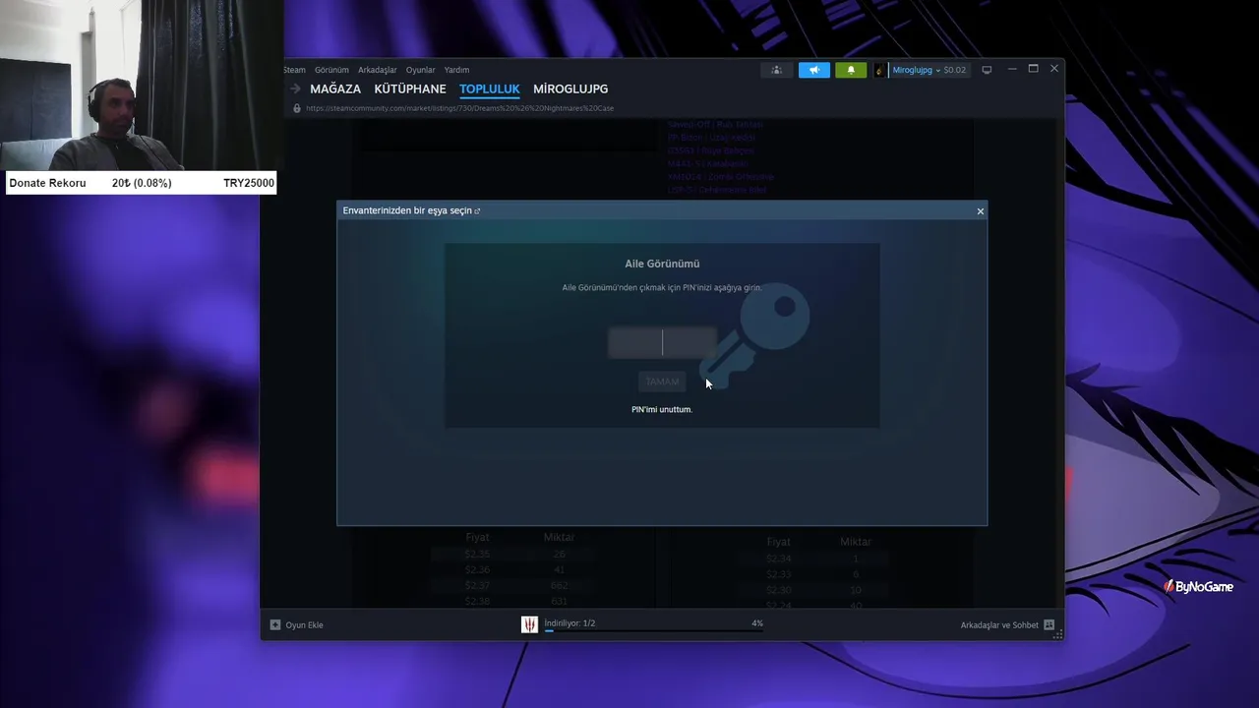Focus the Family View PIN input field
Screen dimensions: 1259x708
tap(662, 342)
